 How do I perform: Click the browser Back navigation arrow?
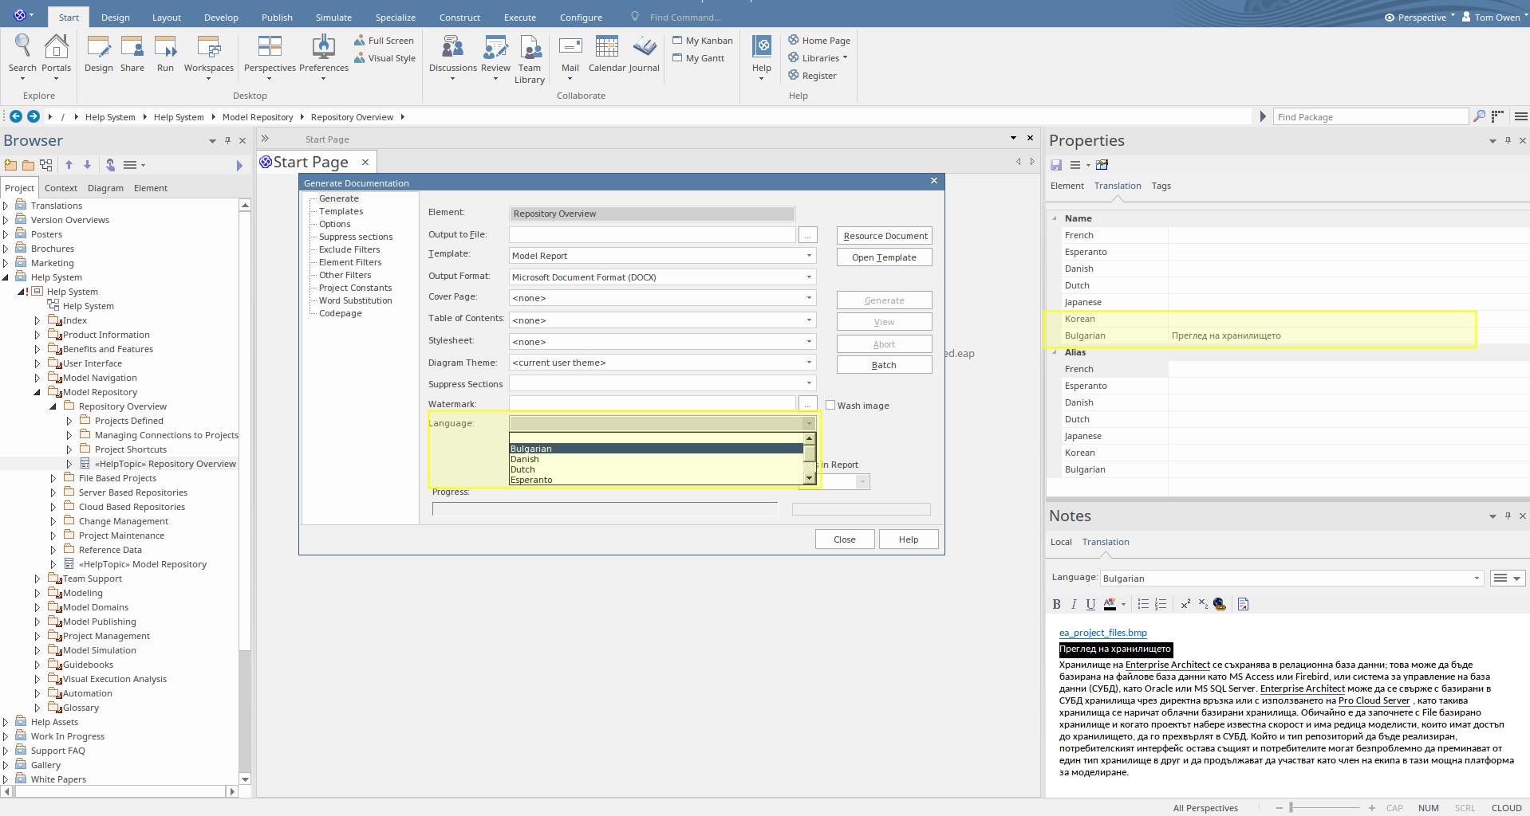click(x=15, y=116)
